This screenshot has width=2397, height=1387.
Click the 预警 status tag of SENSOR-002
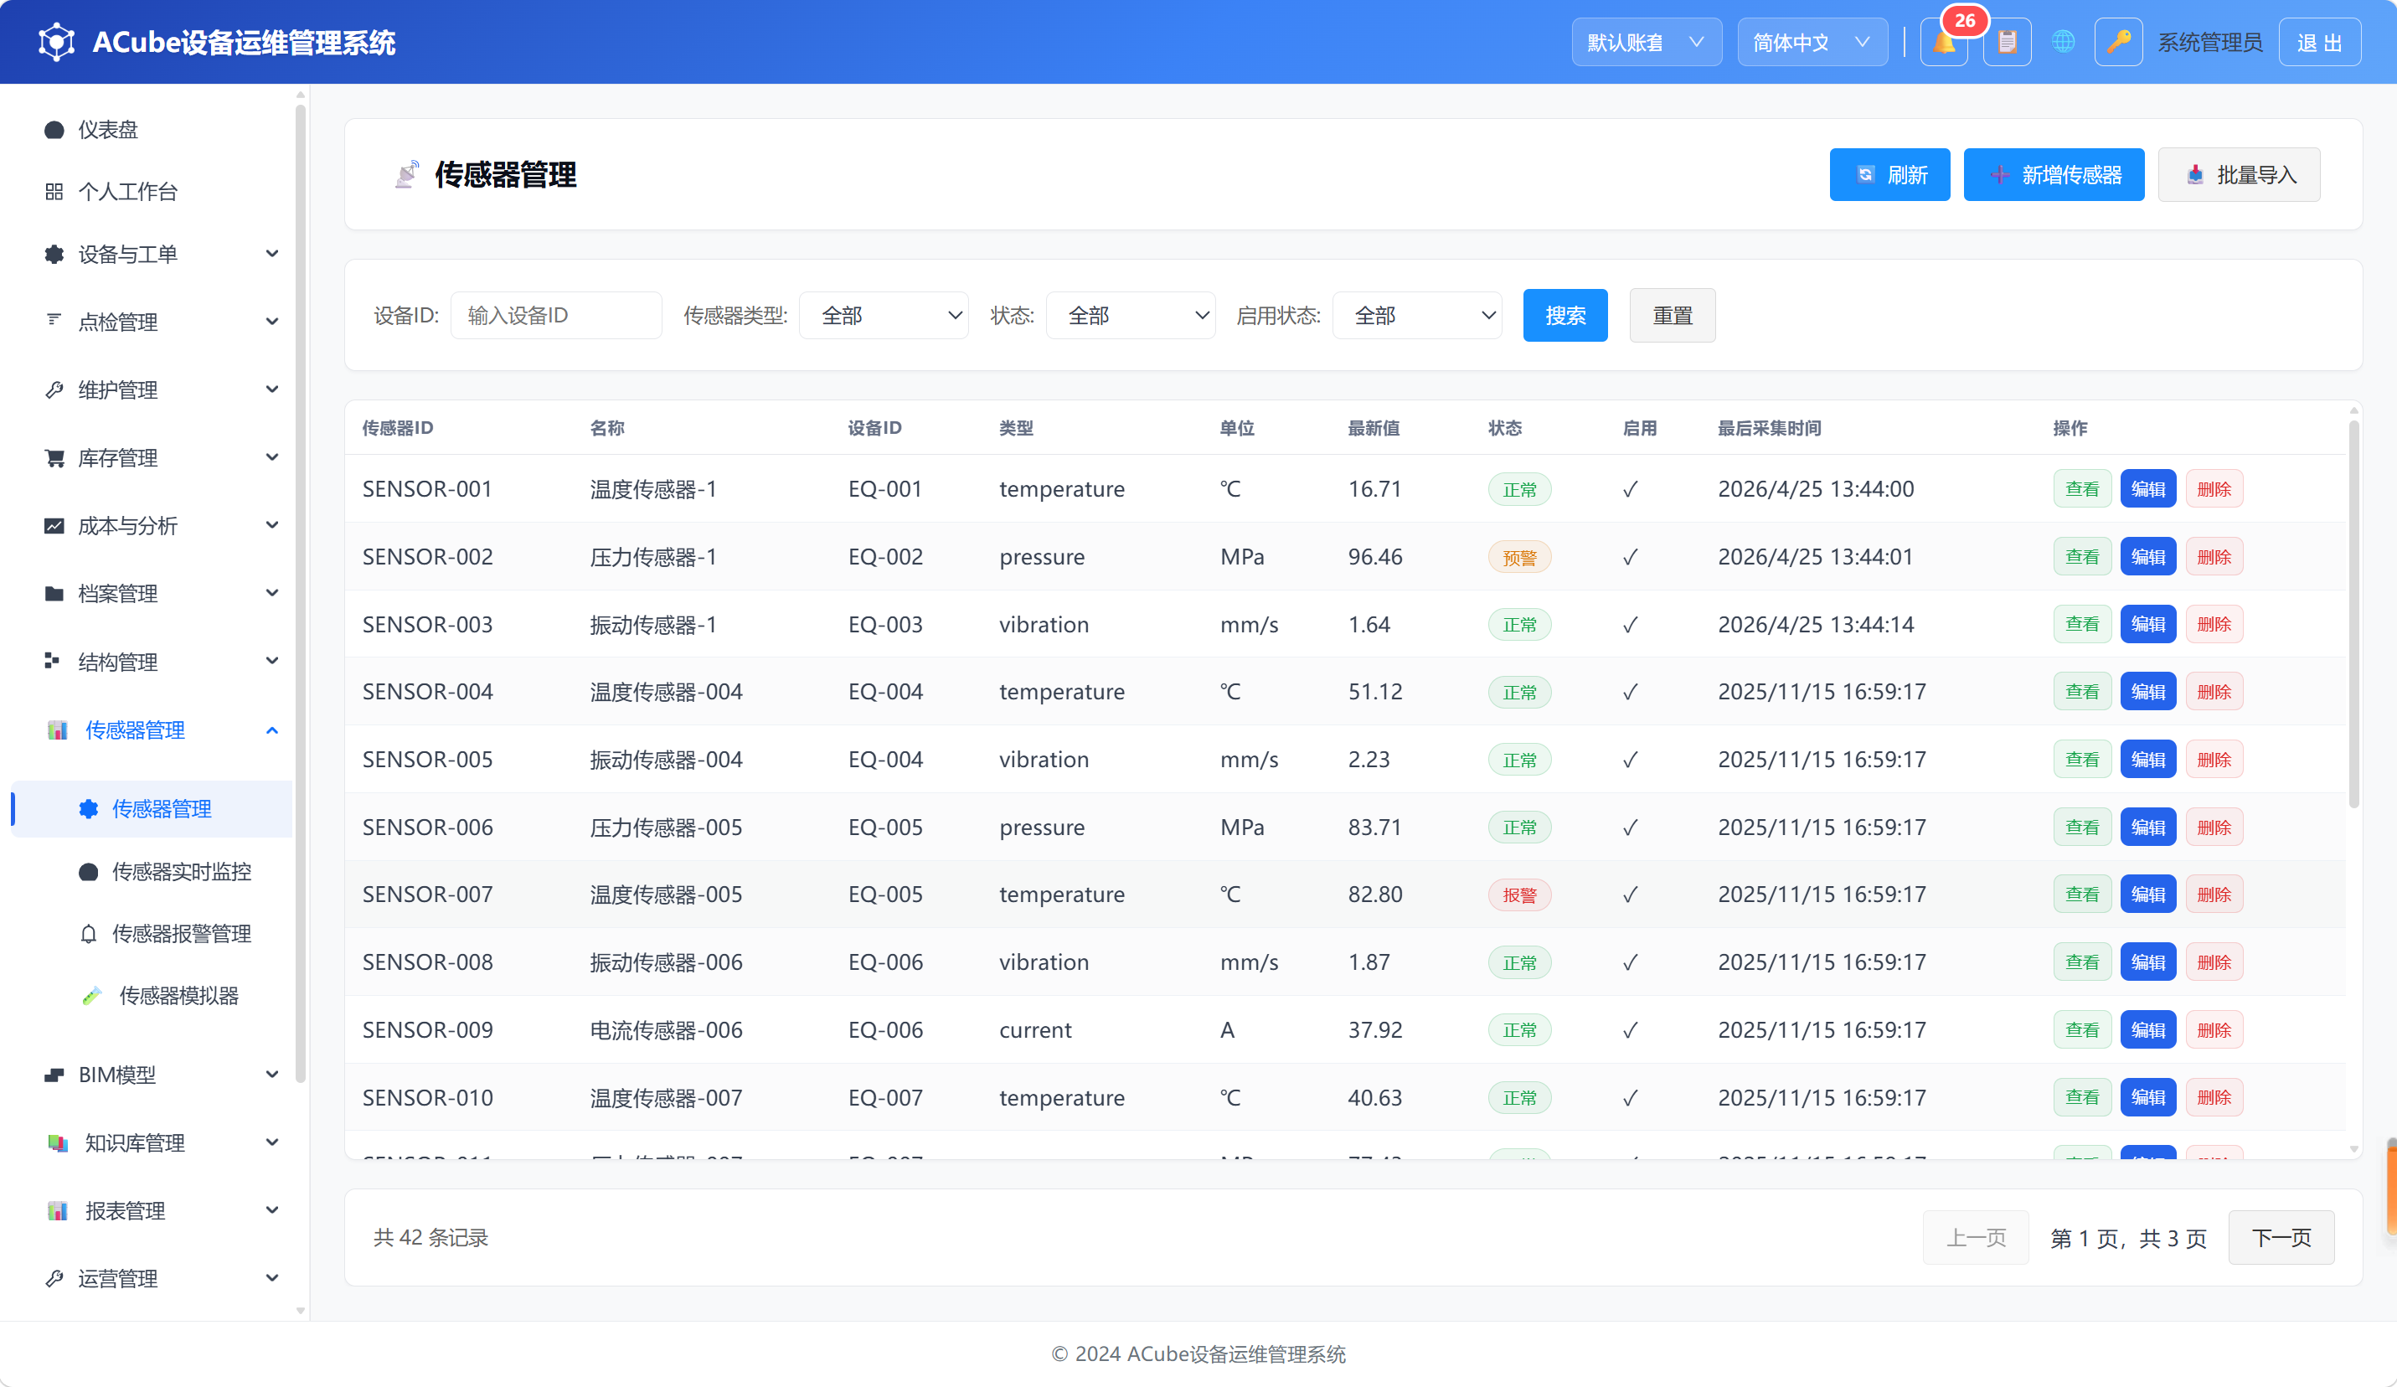pos(1519,558)
